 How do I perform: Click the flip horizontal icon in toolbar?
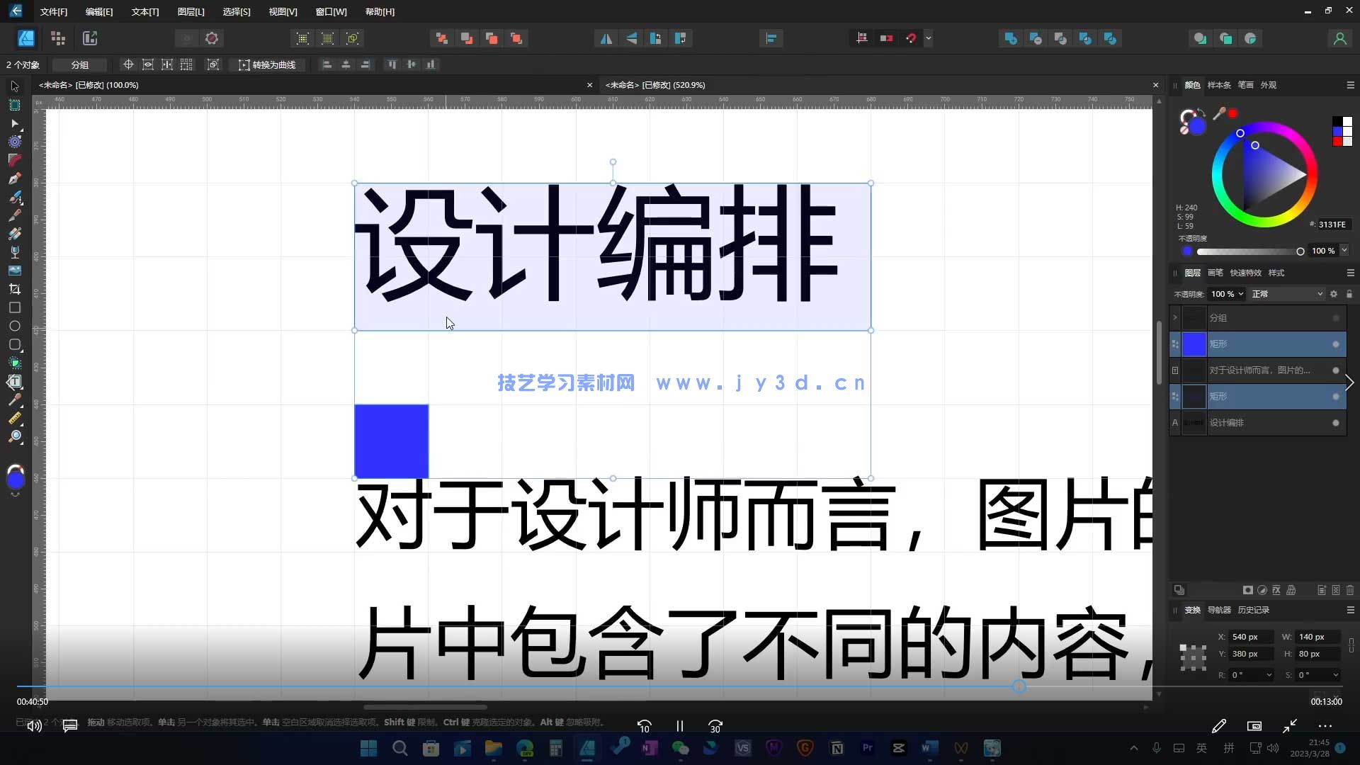(606, 38)
